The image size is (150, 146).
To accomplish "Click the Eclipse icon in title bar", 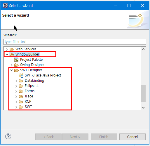I will point(5,6).
